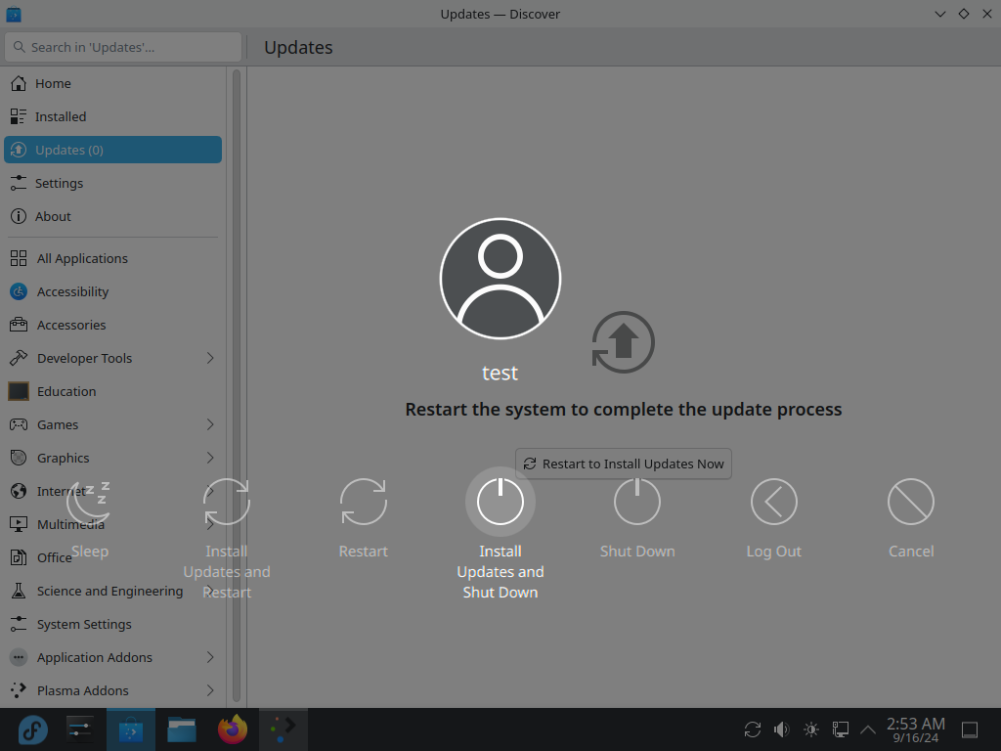Open Dolphin file manager from taskbar
This screenshot has height=751, width=1001.
181,729
